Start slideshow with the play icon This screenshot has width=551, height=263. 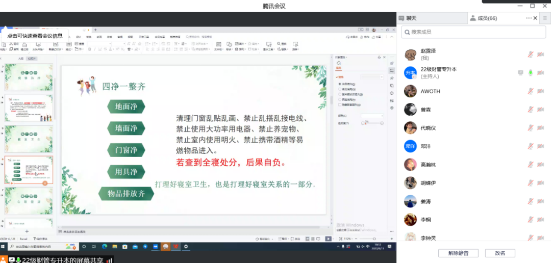(328, 239)
